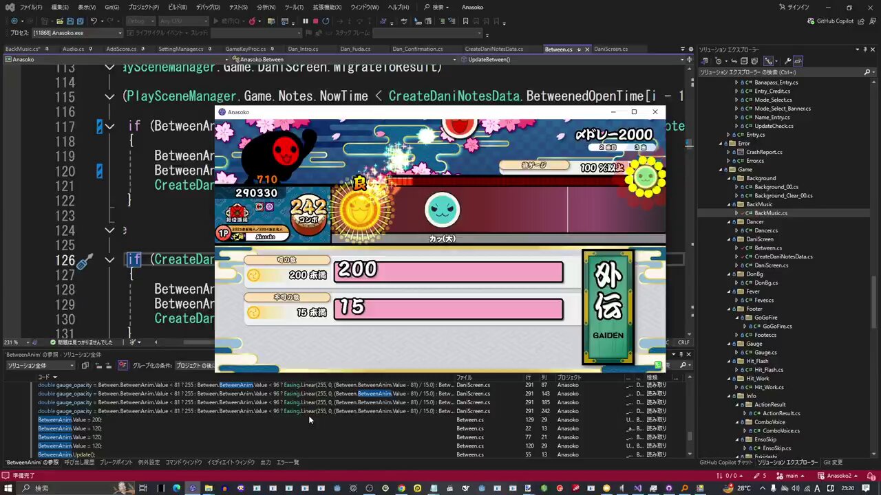Toggle auto-hide pin of Solution Explorer panel
This screenshot has height=495, width=881.
click(865, 49)
